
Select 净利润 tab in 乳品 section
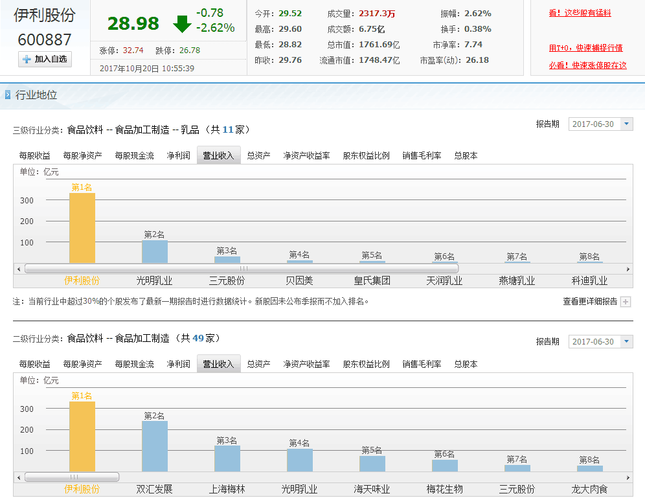click(179, 155)
